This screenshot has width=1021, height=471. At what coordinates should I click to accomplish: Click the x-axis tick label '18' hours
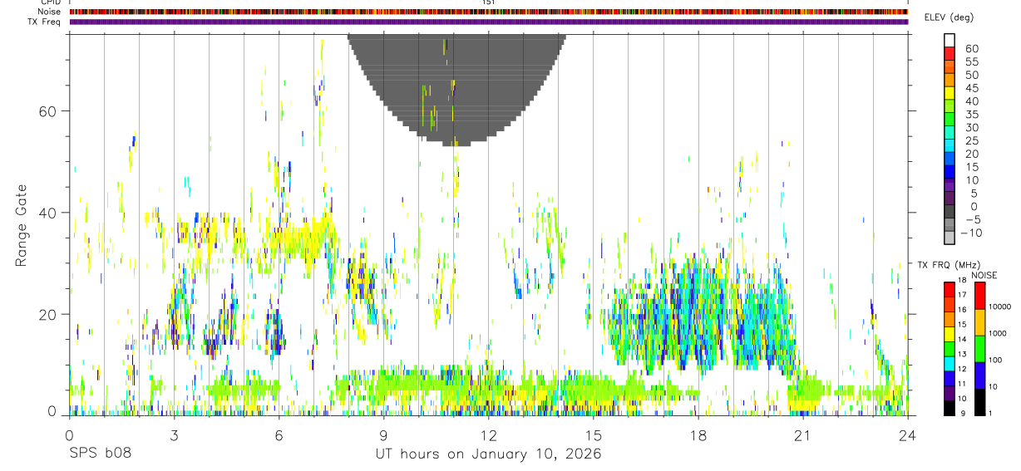[698, 434]
